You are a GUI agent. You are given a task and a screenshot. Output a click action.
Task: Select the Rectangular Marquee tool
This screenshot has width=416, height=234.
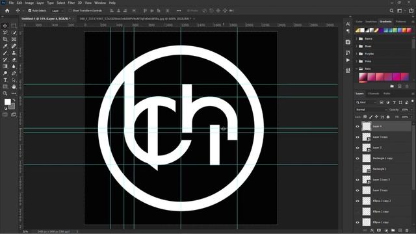[x=14, y=26]
